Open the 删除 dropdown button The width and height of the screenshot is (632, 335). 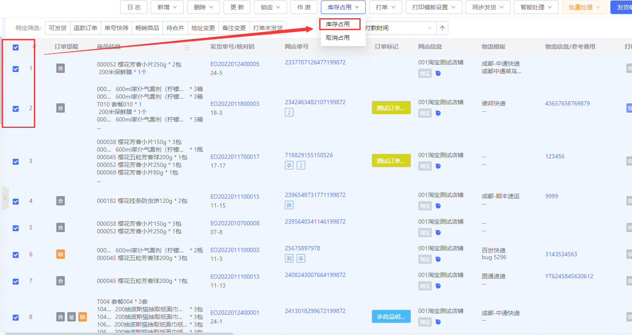tap(204, 7)
